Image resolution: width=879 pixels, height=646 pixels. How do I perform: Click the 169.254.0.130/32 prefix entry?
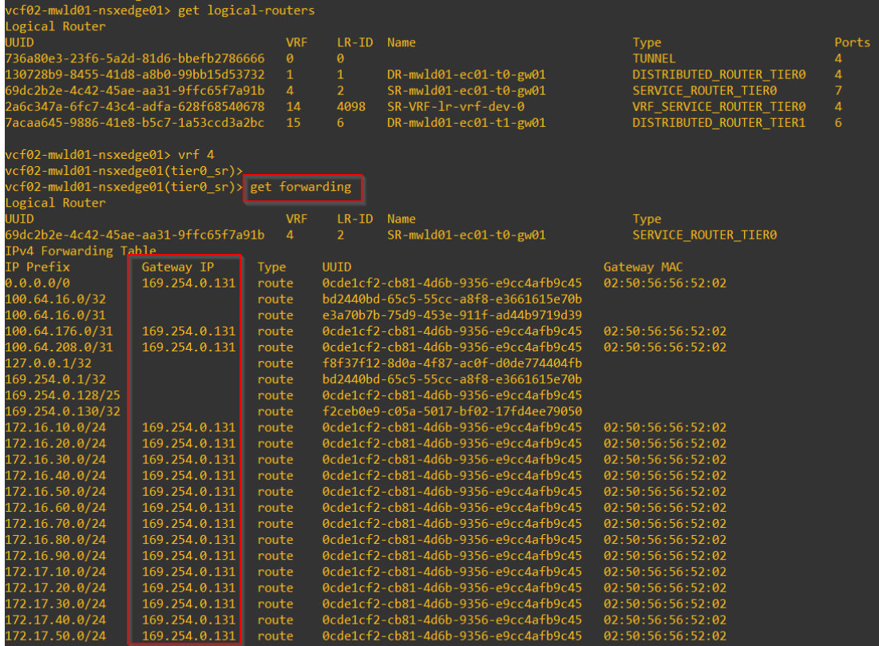[x=61, y=411]
